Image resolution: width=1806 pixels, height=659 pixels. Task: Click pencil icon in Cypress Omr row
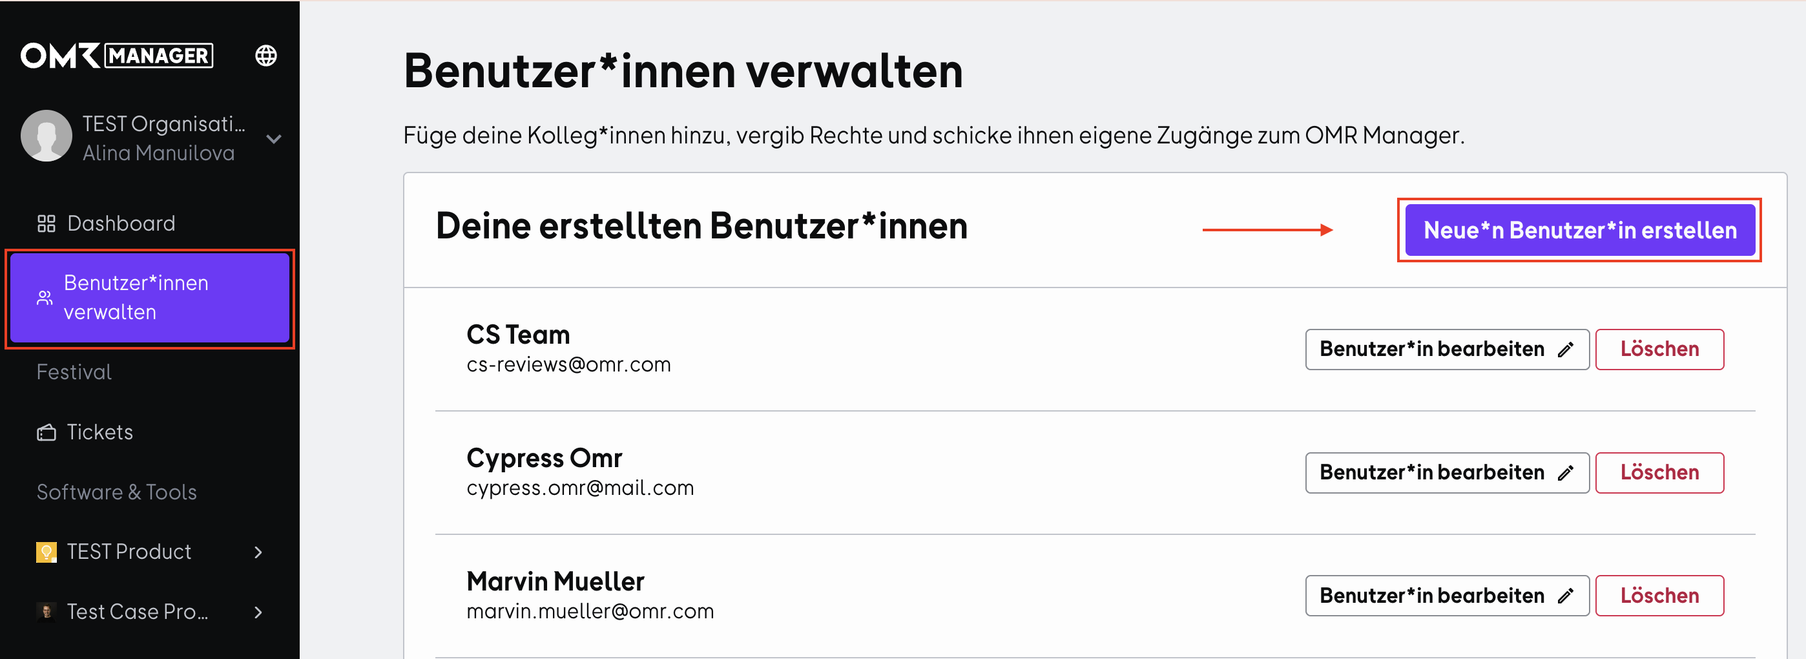pyautogui.click(x=1566, y=472)
